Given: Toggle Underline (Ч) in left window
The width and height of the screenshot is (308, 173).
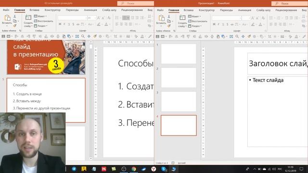Looking at the screenshot, I should coord(69,25).
